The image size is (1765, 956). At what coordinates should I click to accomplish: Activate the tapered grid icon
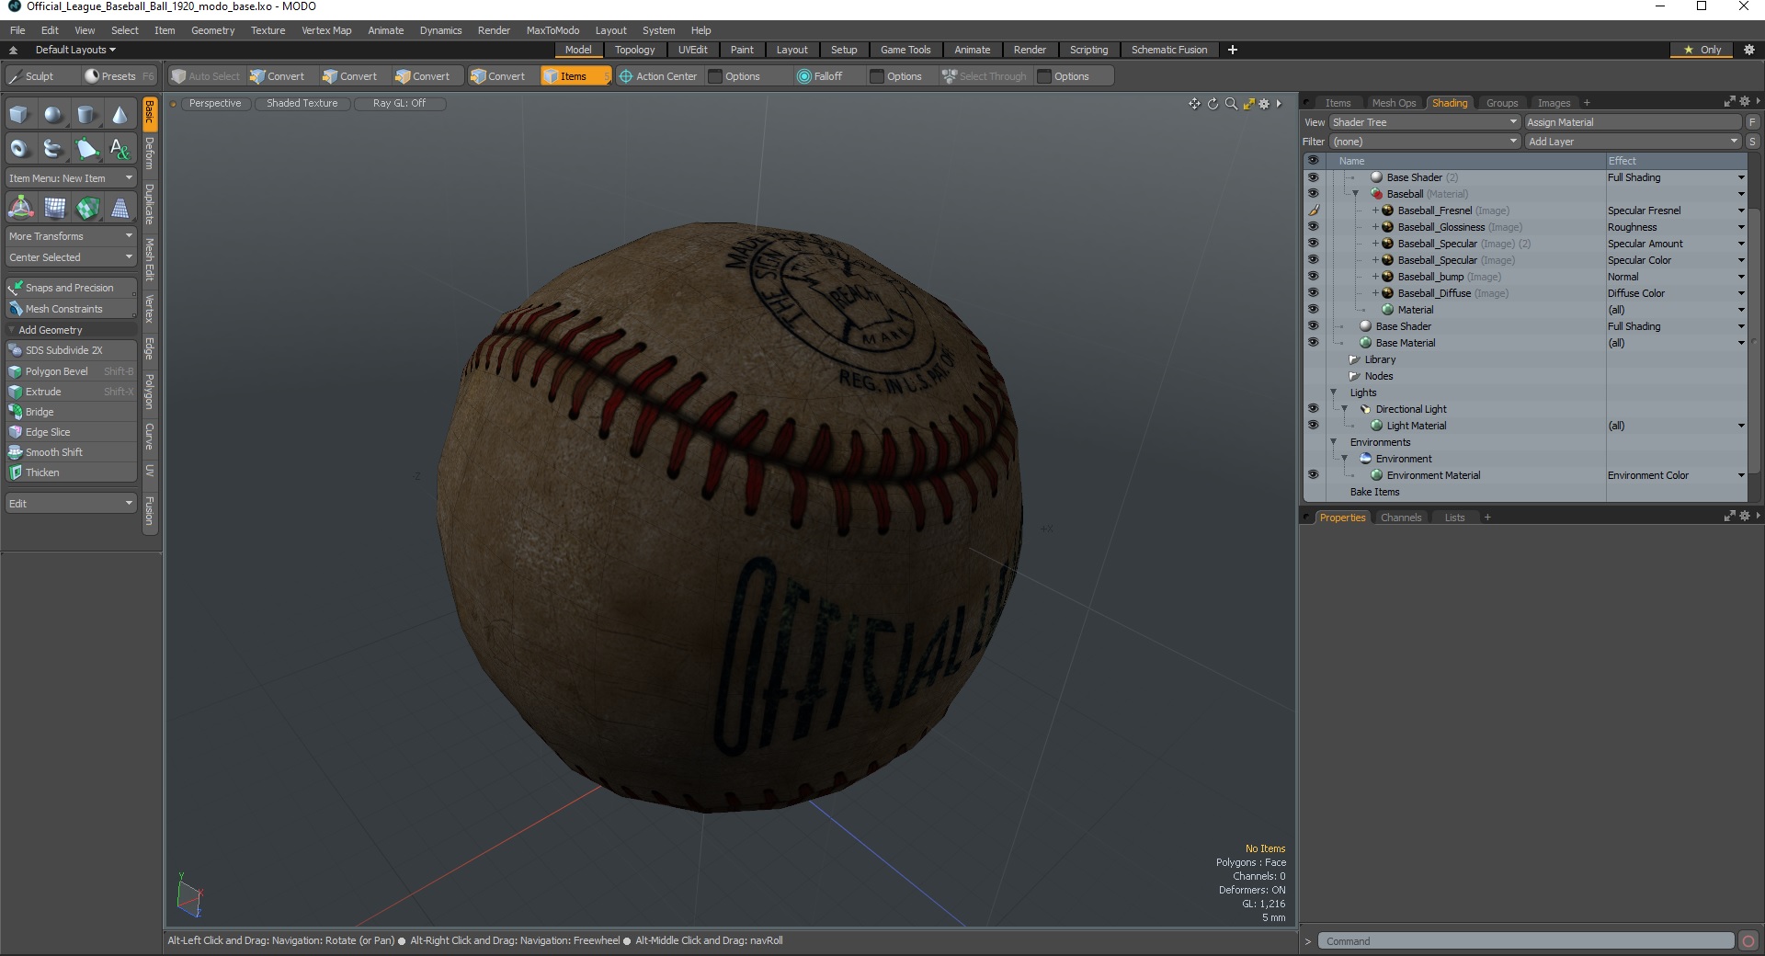click(x=120, y=209)
